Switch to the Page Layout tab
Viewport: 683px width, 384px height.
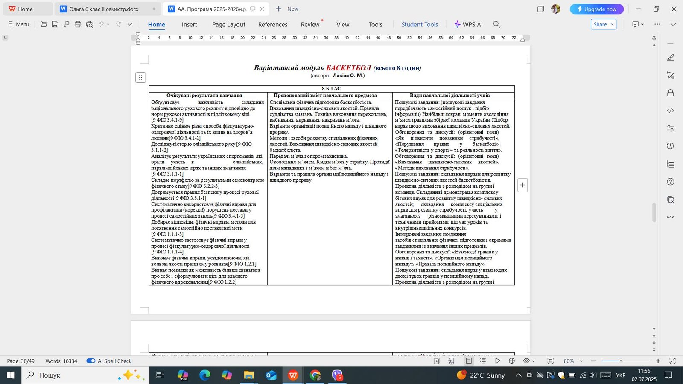tap(229, 24)
